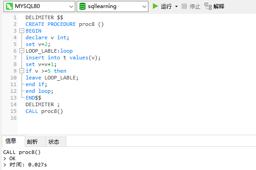Click the Stop button
This screenshot has height=170, width=256.
pyautogui.click(x=191, y=7)
